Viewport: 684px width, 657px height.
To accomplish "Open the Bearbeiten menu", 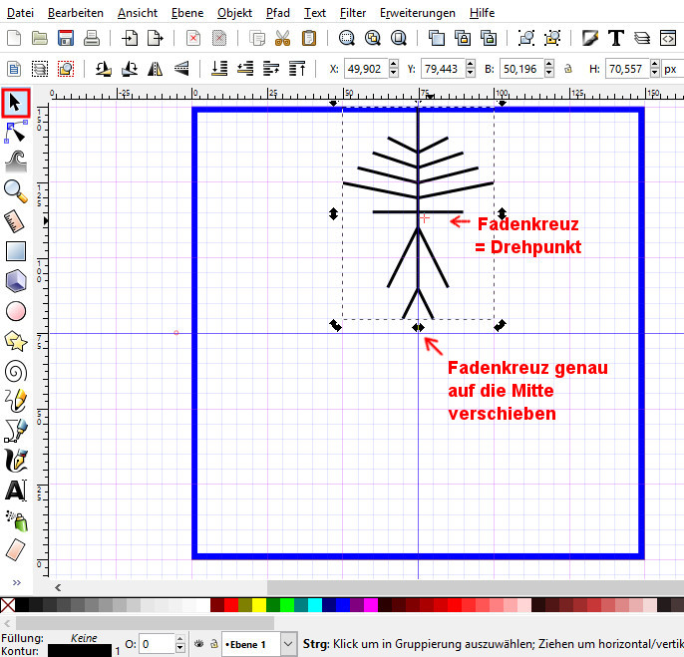I will point(76,13).
